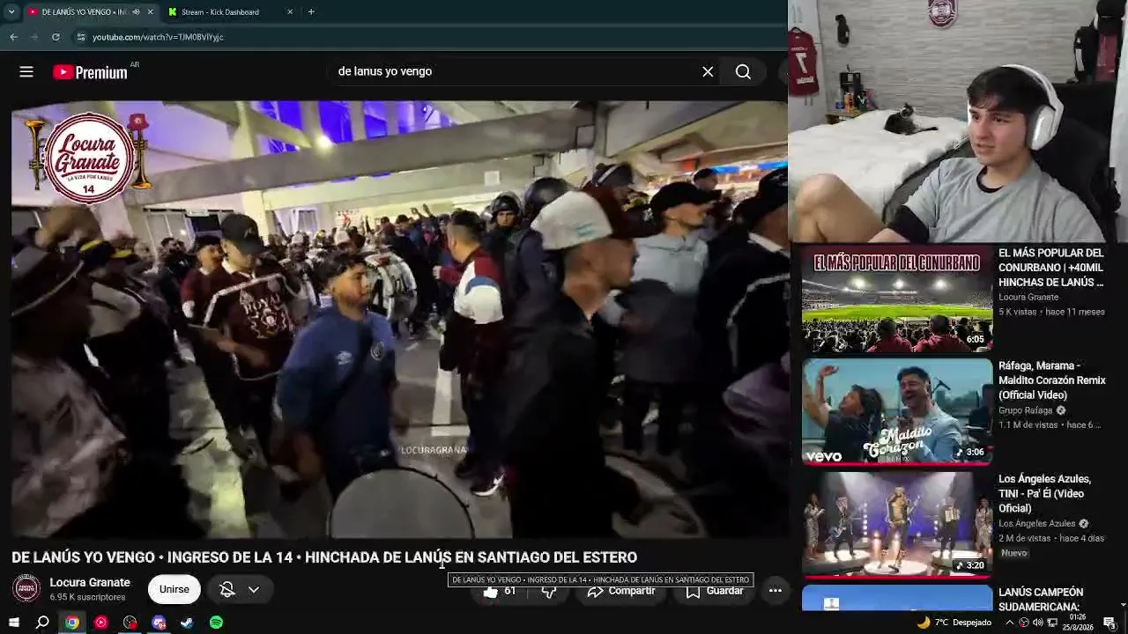Open the Locura Granate channel name link

[90, 583]
